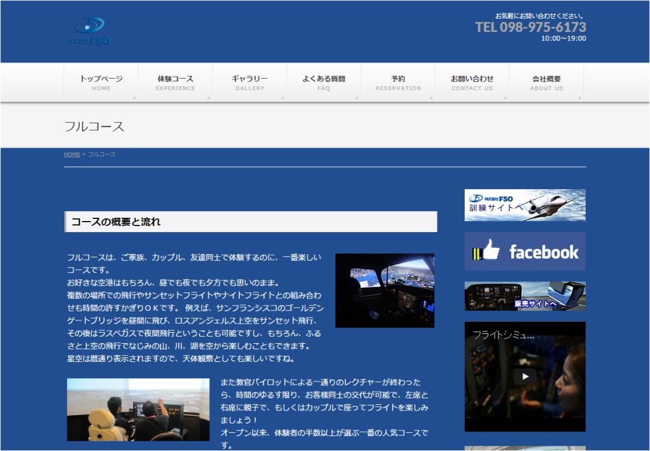
Task: Go to the ギャラリー page
Action: tap(250, 83)
